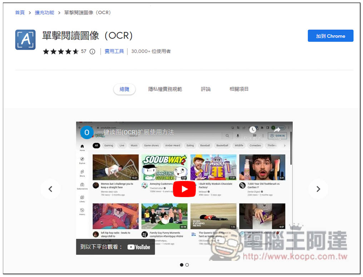Switch to the 評論 tab

point(205,89)
